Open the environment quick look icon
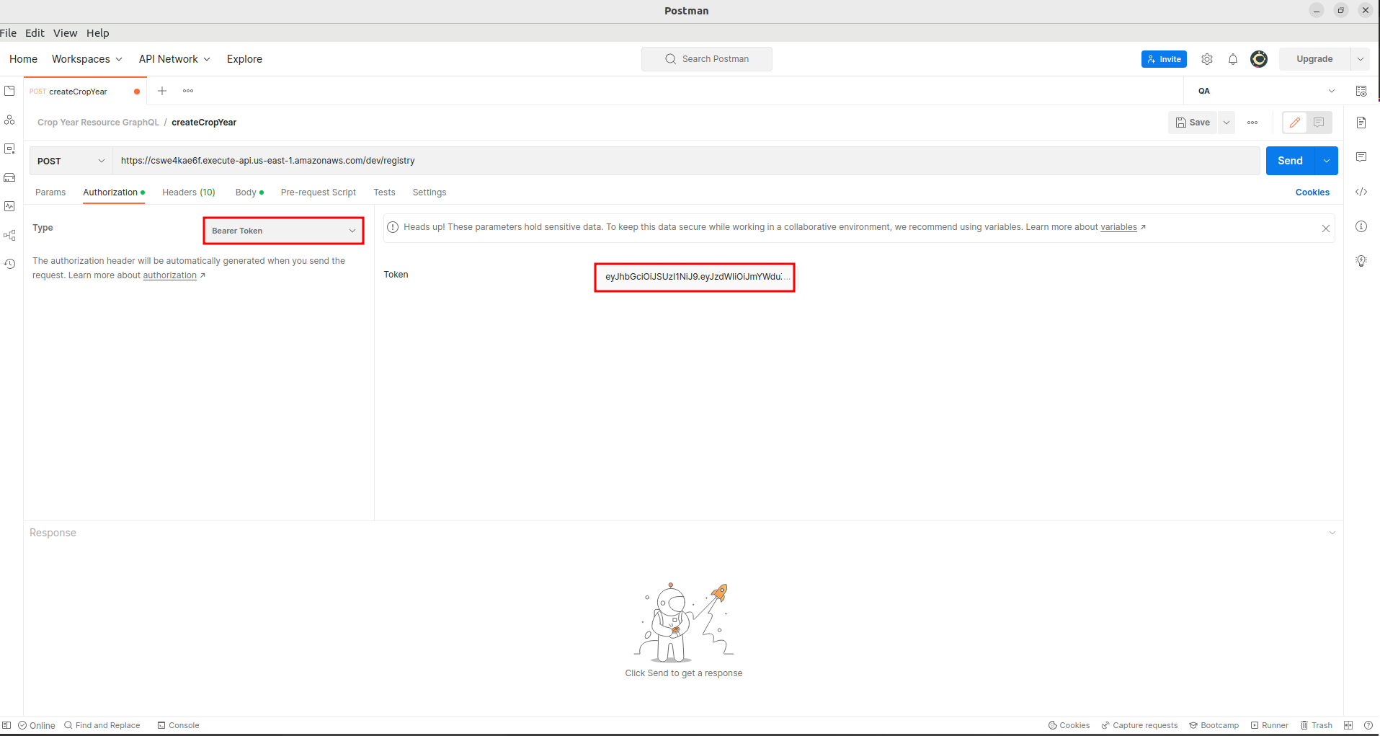 (x=1361, y=91)
